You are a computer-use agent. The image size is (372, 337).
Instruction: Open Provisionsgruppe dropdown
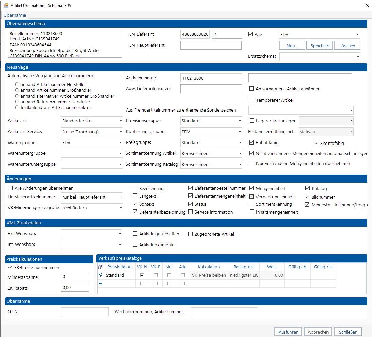240,121
